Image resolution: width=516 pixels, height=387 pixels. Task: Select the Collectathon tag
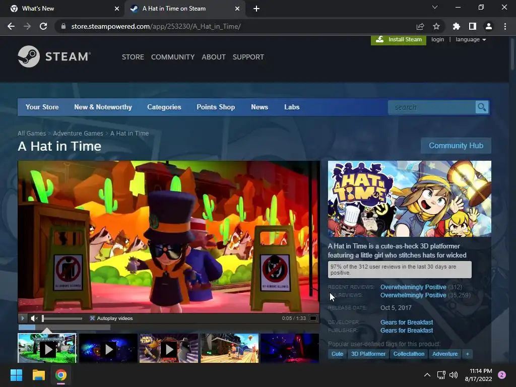coord(409,354)
